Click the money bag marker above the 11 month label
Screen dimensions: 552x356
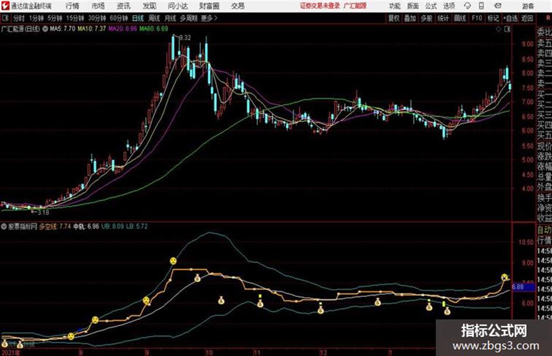pyautogui.click(x=260, y=303)
